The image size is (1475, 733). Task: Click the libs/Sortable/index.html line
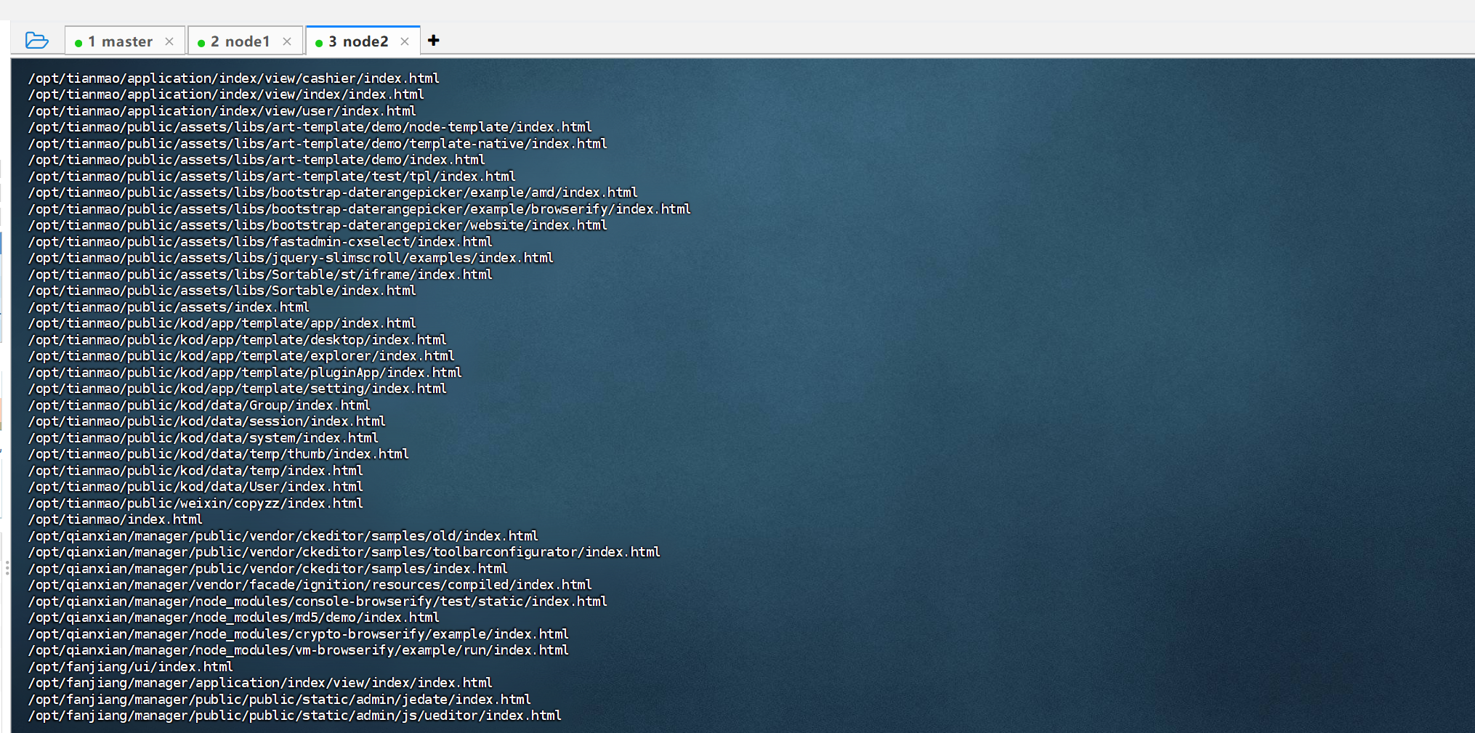[x=222, y=291]
